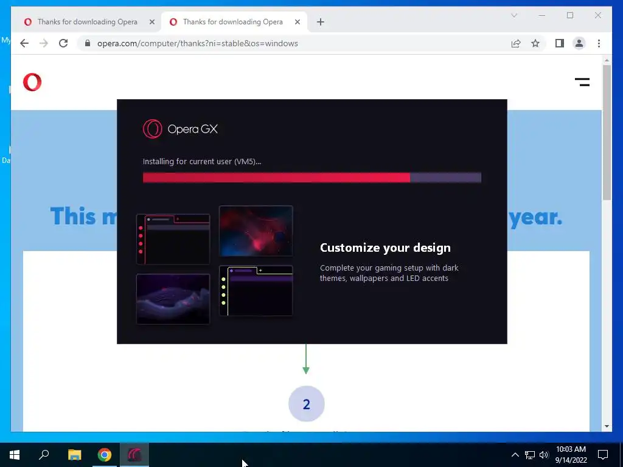Screen dimensions: 623x467
Task: Select the red-accent browser theme thumbnail
Action: [x=173, y=239]
